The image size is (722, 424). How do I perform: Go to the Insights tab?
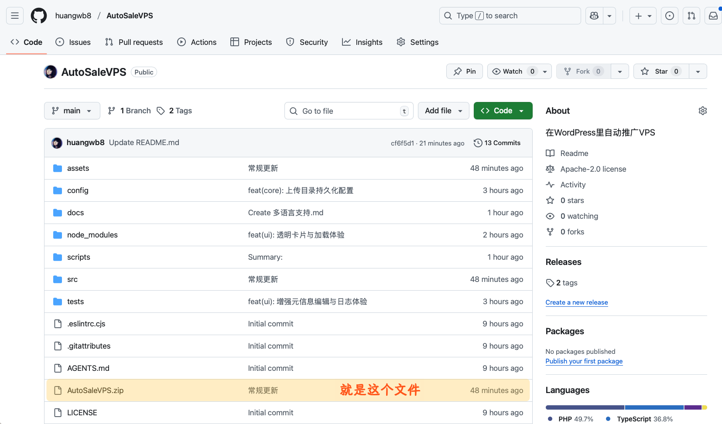pos(362,42)
